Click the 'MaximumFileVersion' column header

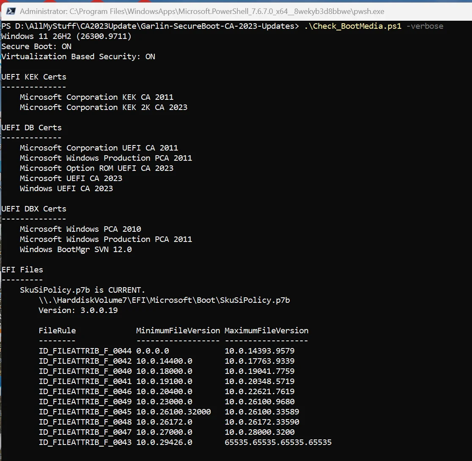[266, 331]
